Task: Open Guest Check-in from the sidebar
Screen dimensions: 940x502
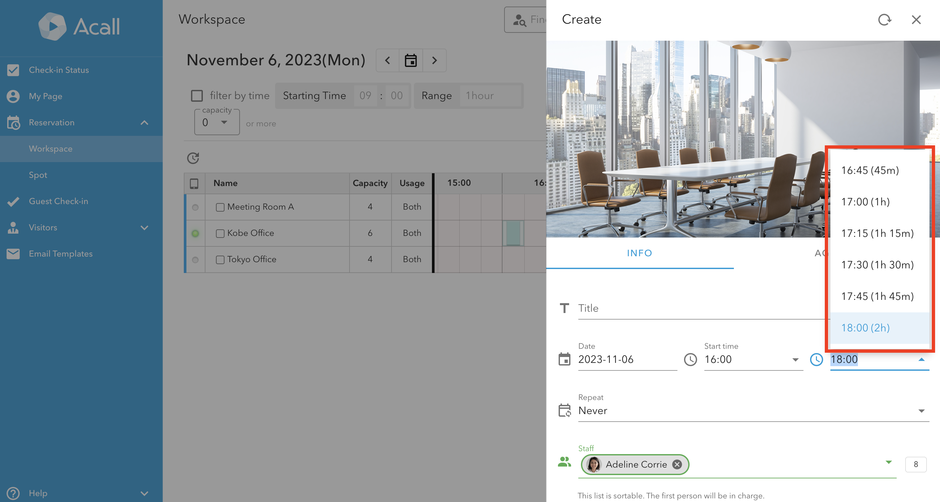Action: [x=58, y=201]
